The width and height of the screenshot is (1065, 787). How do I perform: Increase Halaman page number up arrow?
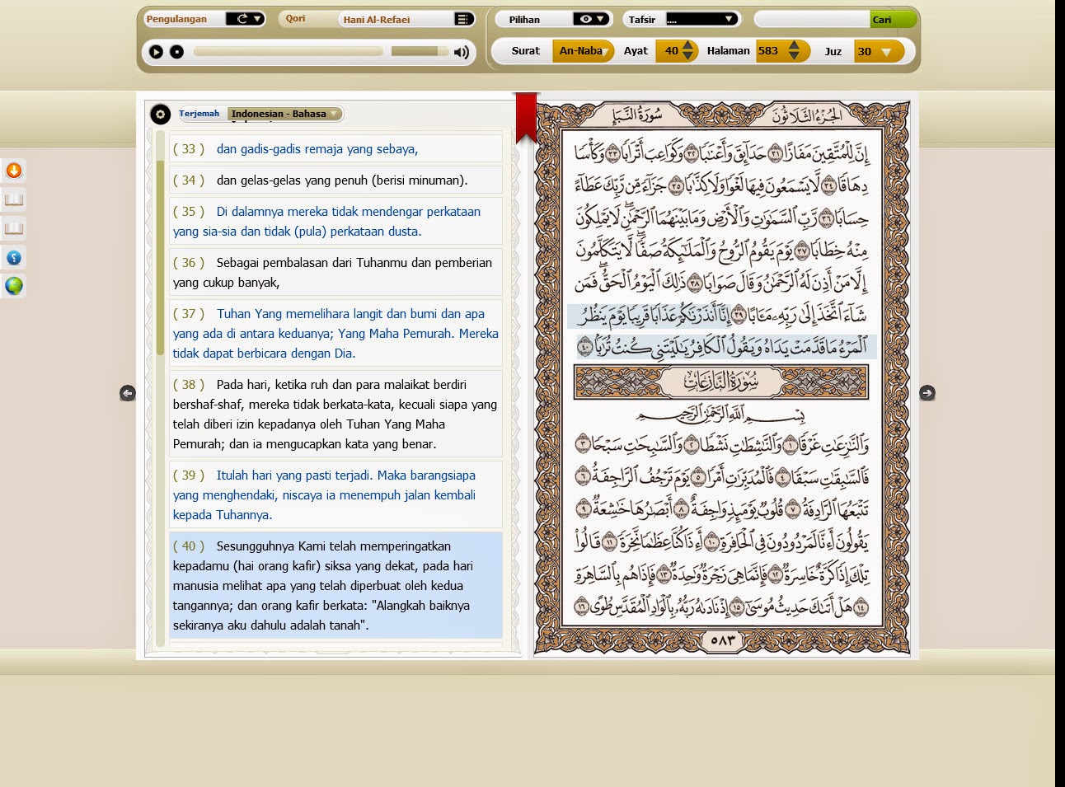794,45
